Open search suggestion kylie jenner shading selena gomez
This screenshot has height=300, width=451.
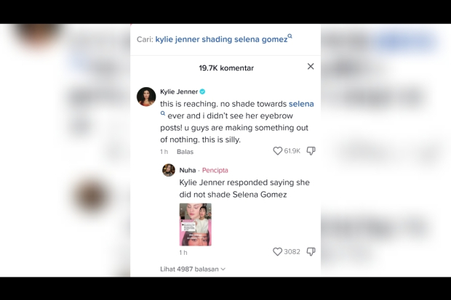pos(221,39)
